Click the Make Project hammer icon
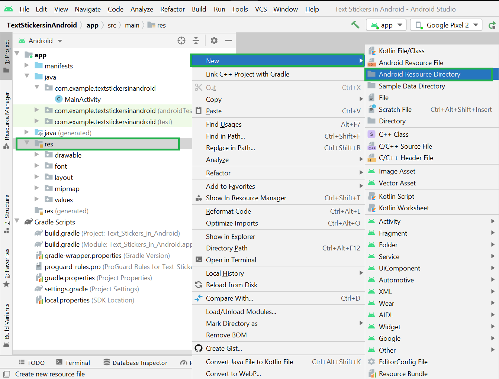499x379 pixels. tap(355, 25)
